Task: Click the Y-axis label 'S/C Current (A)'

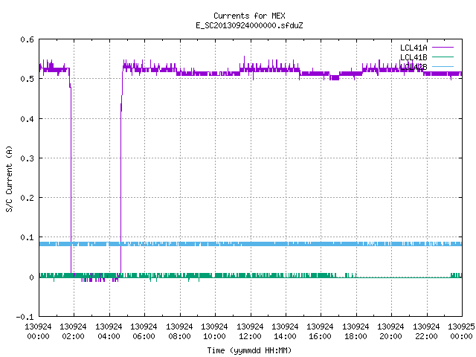Action: tap(9, 178)
